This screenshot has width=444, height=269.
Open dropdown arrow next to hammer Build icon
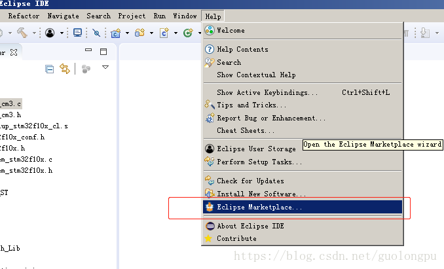coord(34,33)
